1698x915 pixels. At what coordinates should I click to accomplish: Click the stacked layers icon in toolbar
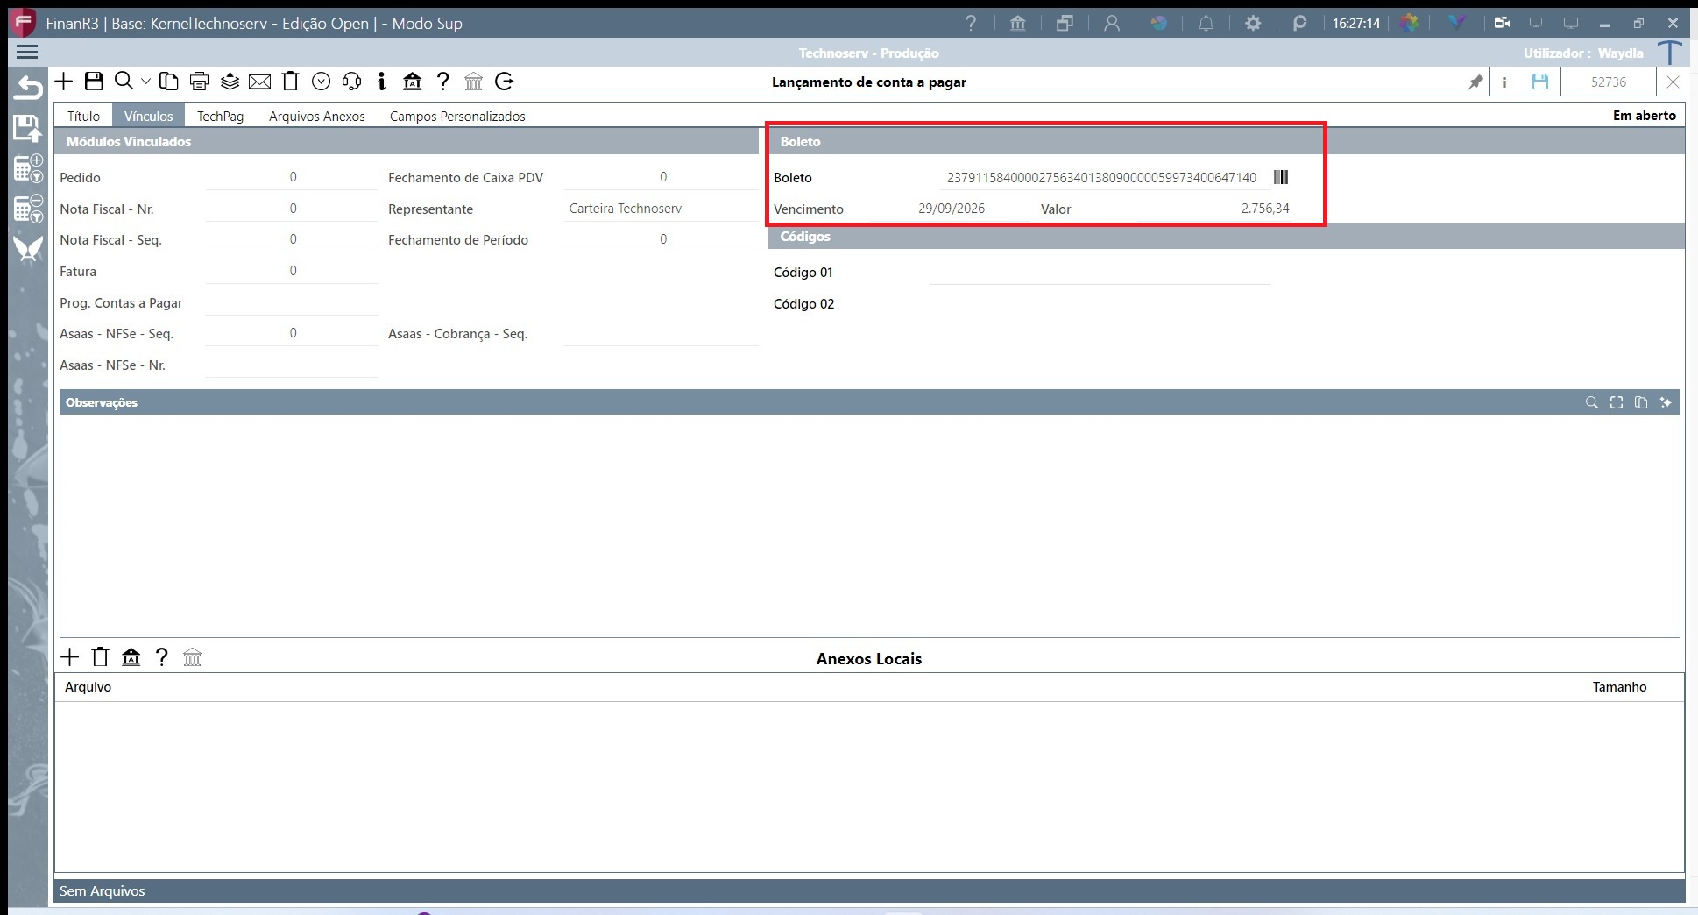(230, 82)
